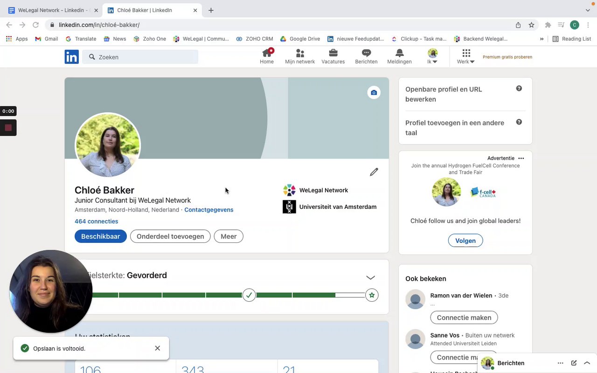Click help icon beside Profiel toevoegen
The image size is (597, 373).
pos(519,122)
